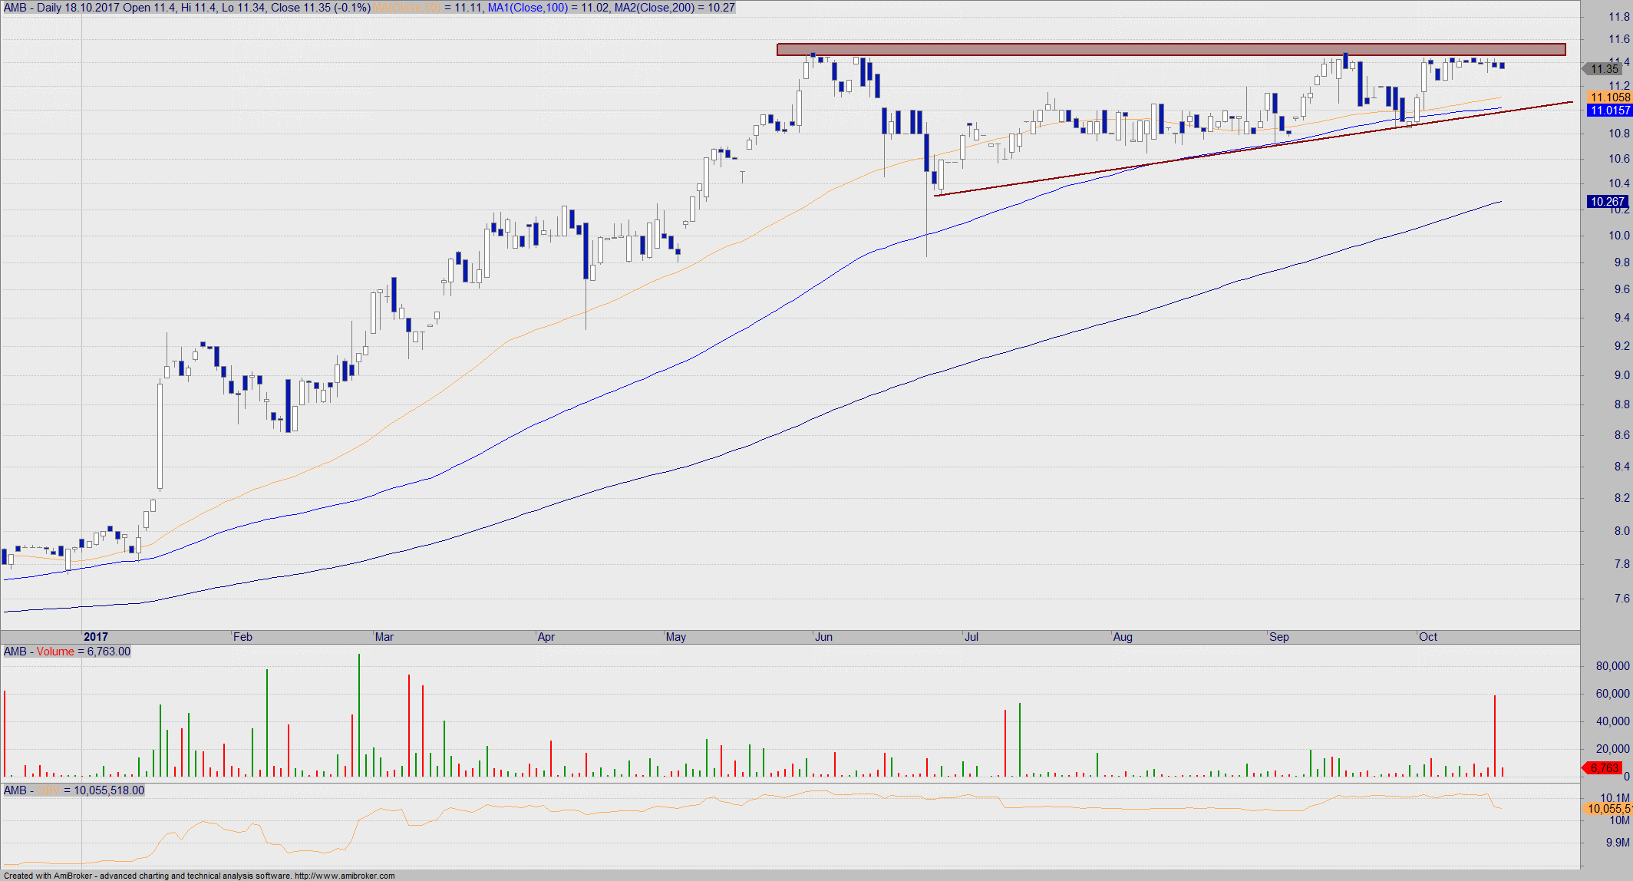This screenshot has width=1633, height=881.
Task: Click the MA2(Close,200) label in header
Action: click(654, 8)
